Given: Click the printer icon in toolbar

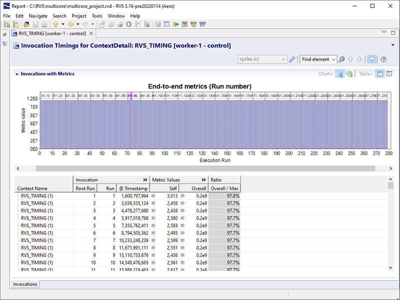Looking at the screenshot, I should pos(44,24).
